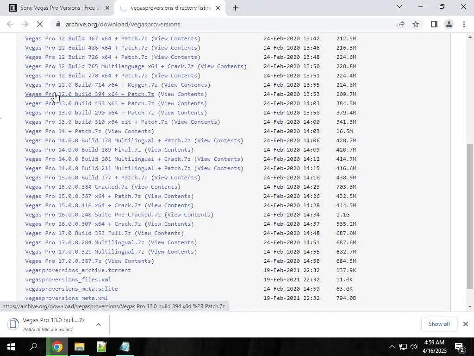
Task: View Contents of Vegas Pro 12.0 Build 714 Keygen
Action: 186,85
